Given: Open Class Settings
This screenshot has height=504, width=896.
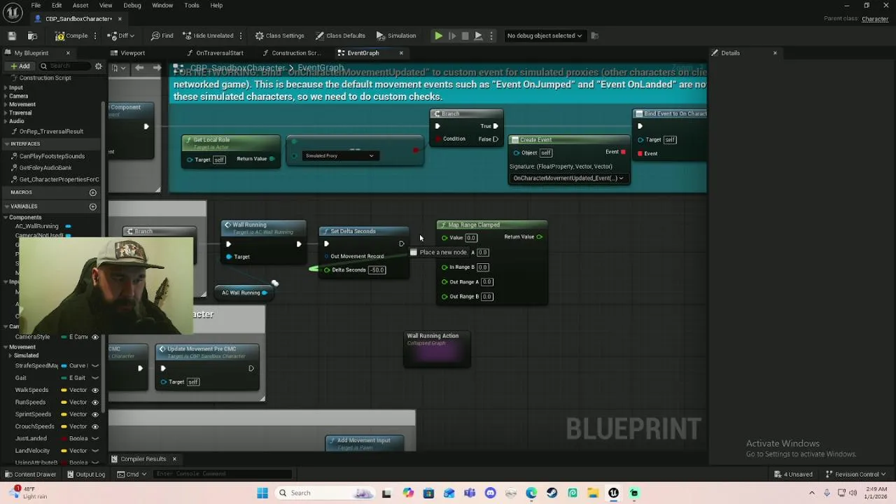Looking at the screenshot, I should (x=279, y=36).
